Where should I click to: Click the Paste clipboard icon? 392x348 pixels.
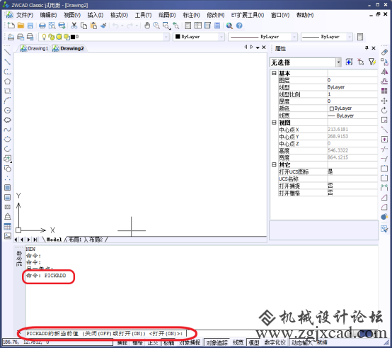tap(93, 26)
